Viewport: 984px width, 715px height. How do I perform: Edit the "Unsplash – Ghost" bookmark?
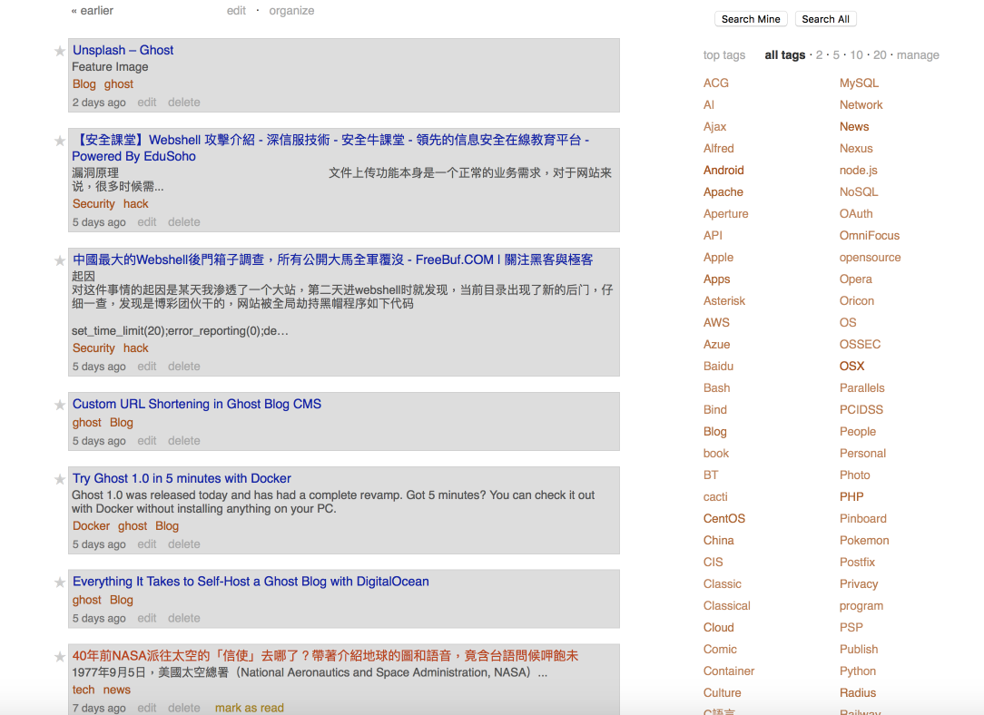tap(147, 102)
